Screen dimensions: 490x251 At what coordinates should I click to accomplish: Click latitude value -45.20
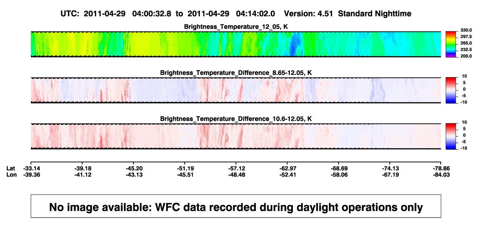134,168
